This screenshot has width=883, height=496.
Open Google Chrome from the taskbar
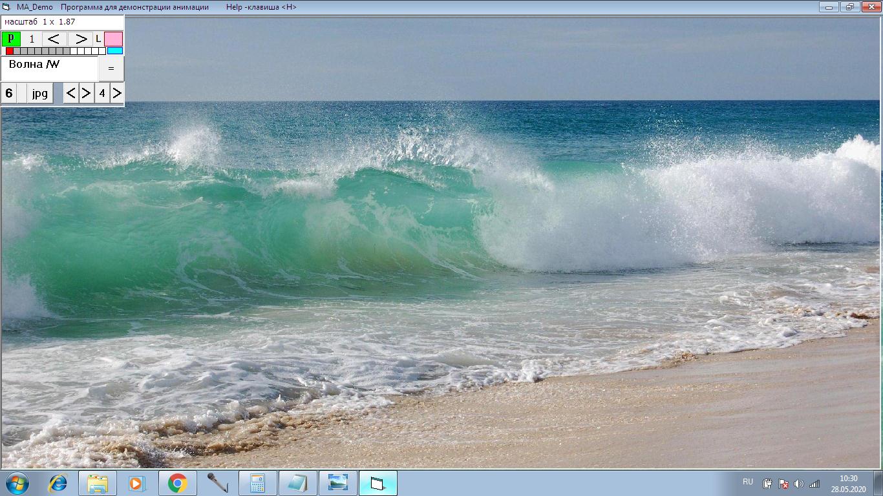pos(177,483)
